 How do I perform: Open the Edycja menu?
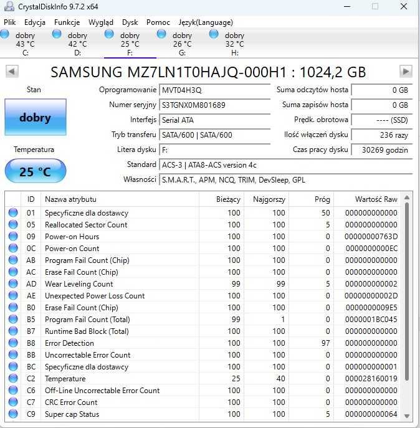pos(35,22)
